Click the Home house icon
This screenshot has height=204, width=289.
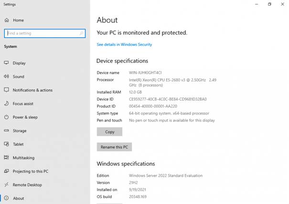[x=7, y=20]
